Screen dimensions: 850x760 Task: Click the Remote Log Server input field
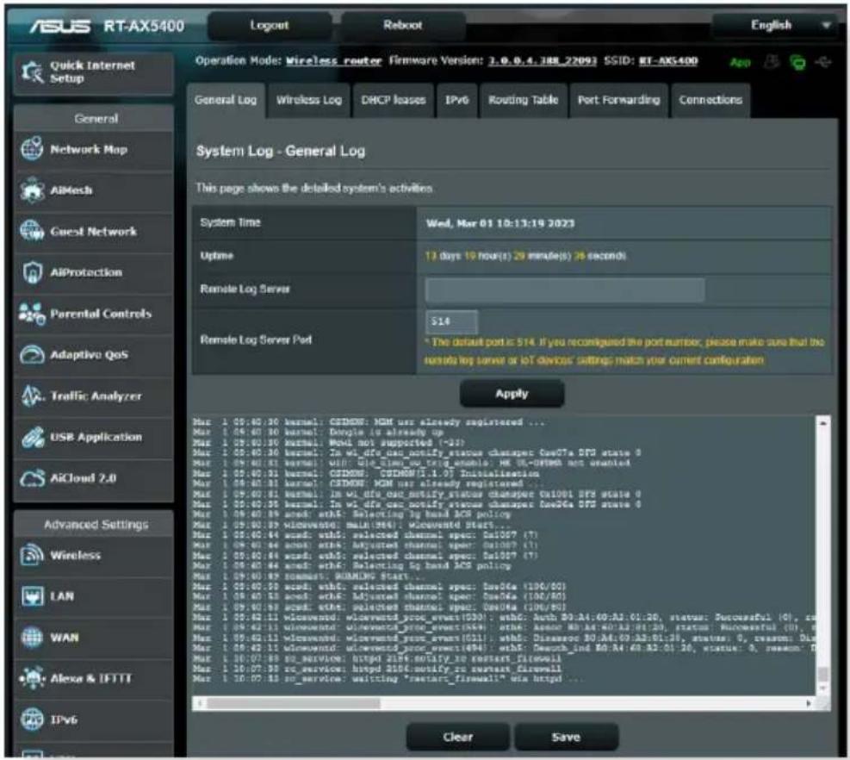[565, 290]
